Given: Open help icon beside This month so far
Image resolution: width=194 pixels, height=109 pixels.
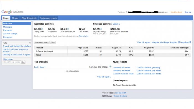Looking at the screenshot, I should pyautogui.click(x=68, y=29).
